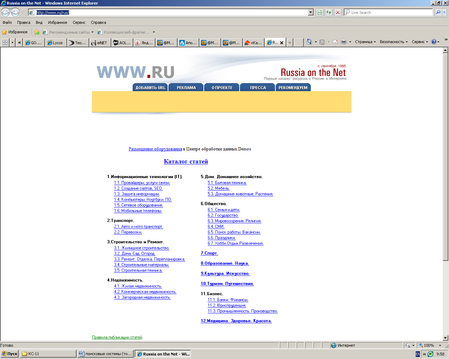
Task: Switch to the AOL tab
Action: point(122,43)
